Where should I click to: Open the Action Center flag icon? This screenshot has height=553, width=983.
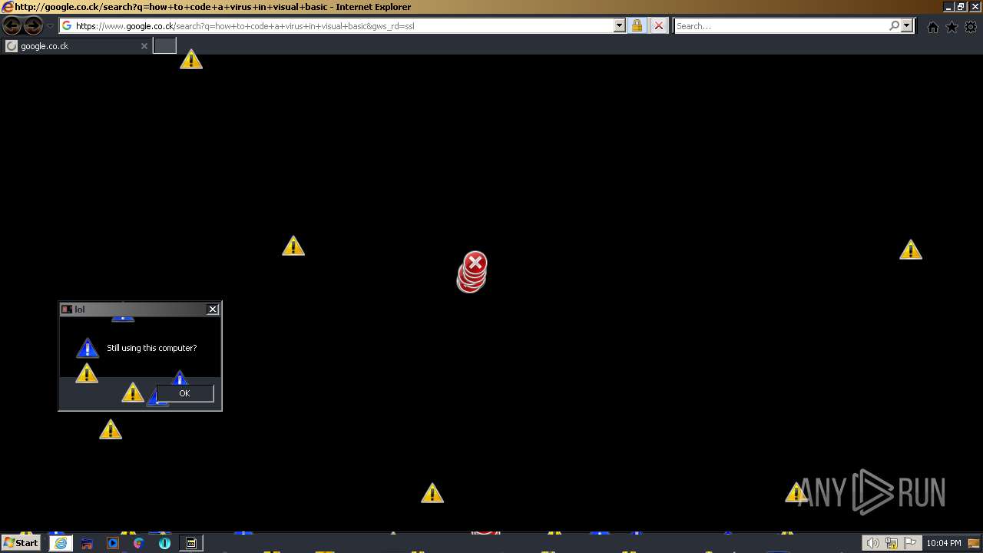[x=910, y=543]
